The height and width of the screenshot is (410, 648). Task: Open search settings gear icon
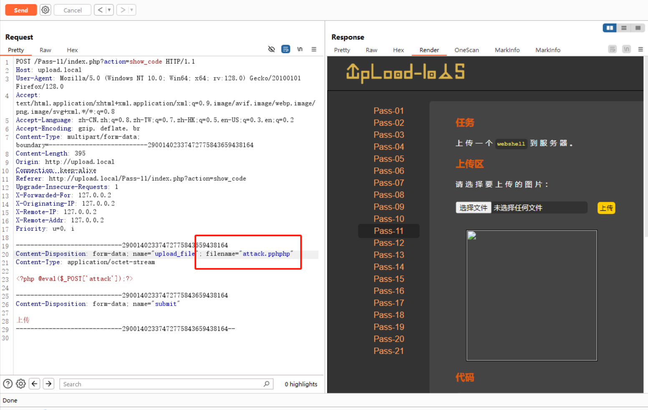tap(21, 384)
